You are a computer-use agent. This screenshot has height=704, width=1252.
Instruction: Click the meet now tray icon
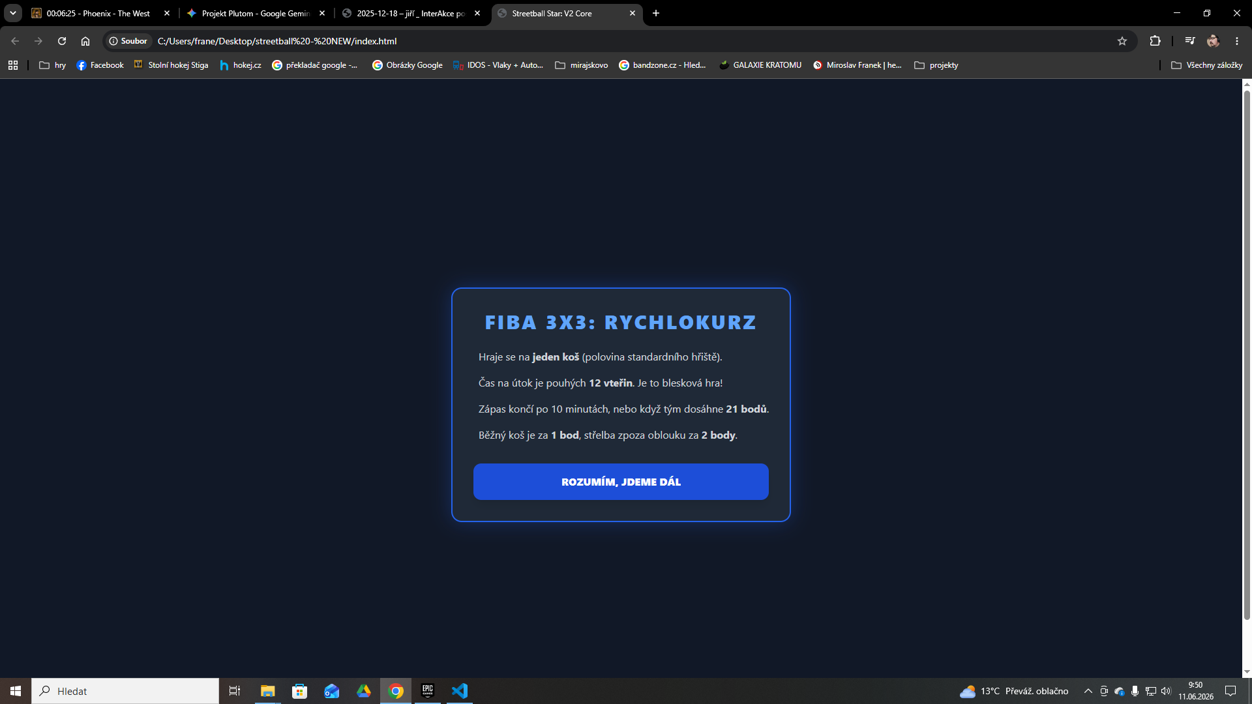(x=1104, y=691)
